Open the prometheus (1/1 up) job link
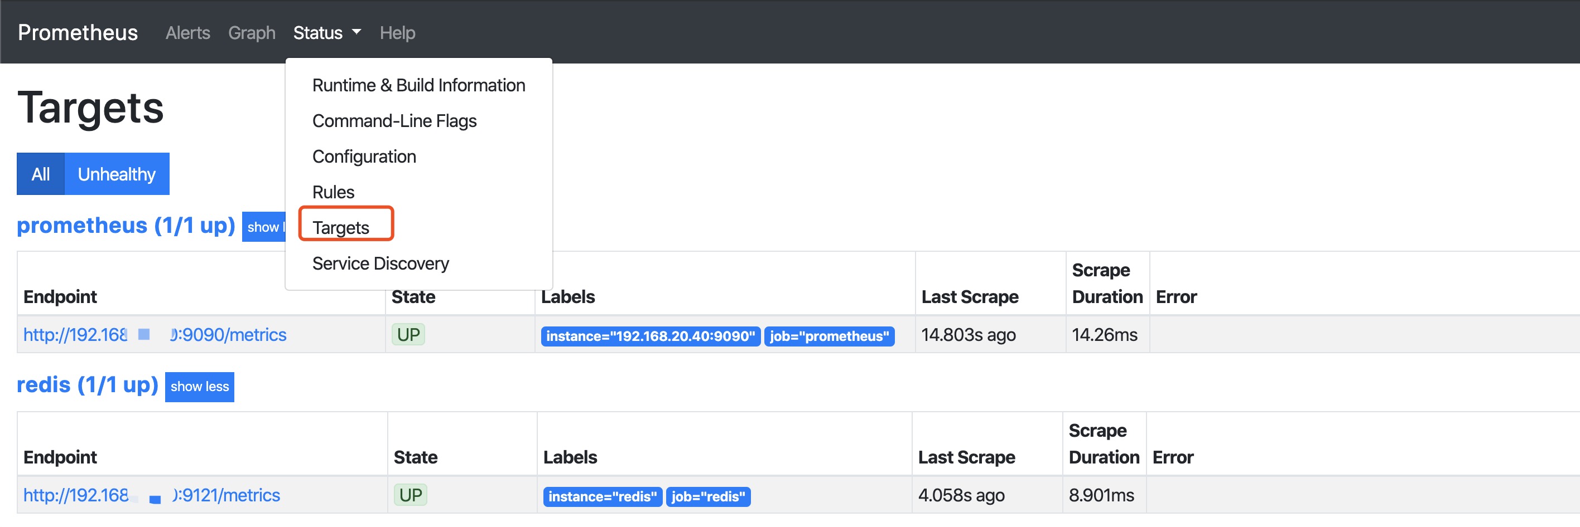1580x527 pixels. pyautogui.click(x=126, y=226)
